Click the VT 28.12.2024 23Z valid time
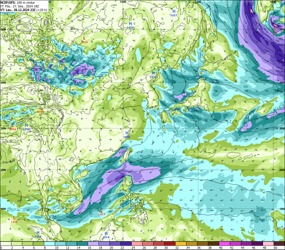The width and height of the screenshot is (285, 250). point(18,10)
